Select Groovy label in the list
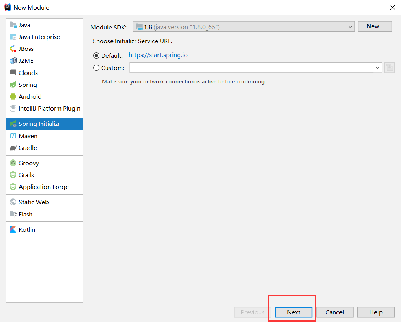 click(x=29, y=163)
